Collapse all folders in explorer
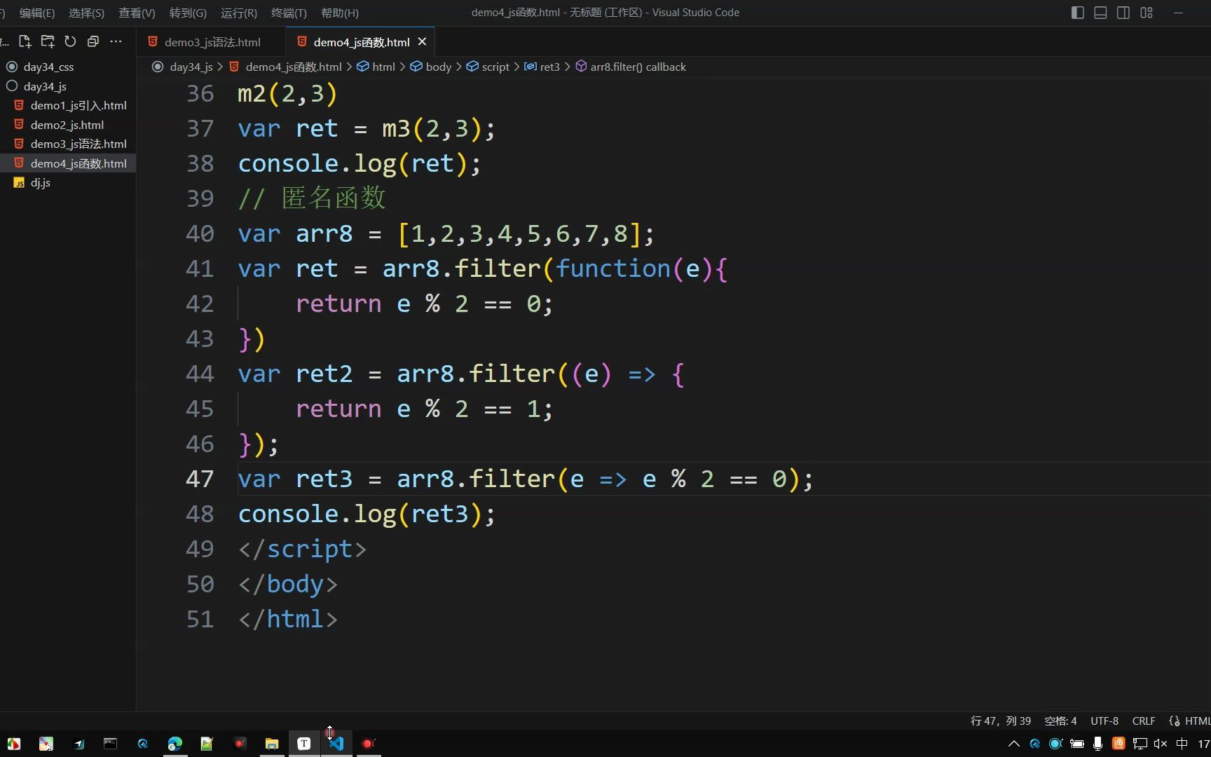 coord(93,41)
